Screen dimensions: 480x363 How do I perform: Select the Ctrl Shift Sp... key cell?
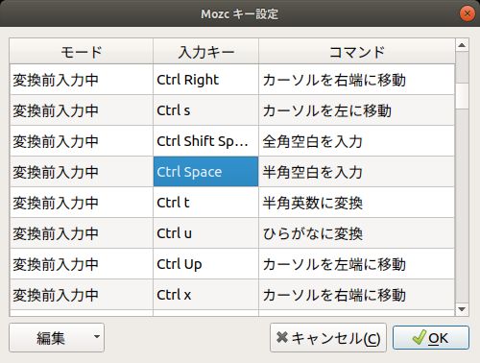pyautogui.click(x=205, y=141)
